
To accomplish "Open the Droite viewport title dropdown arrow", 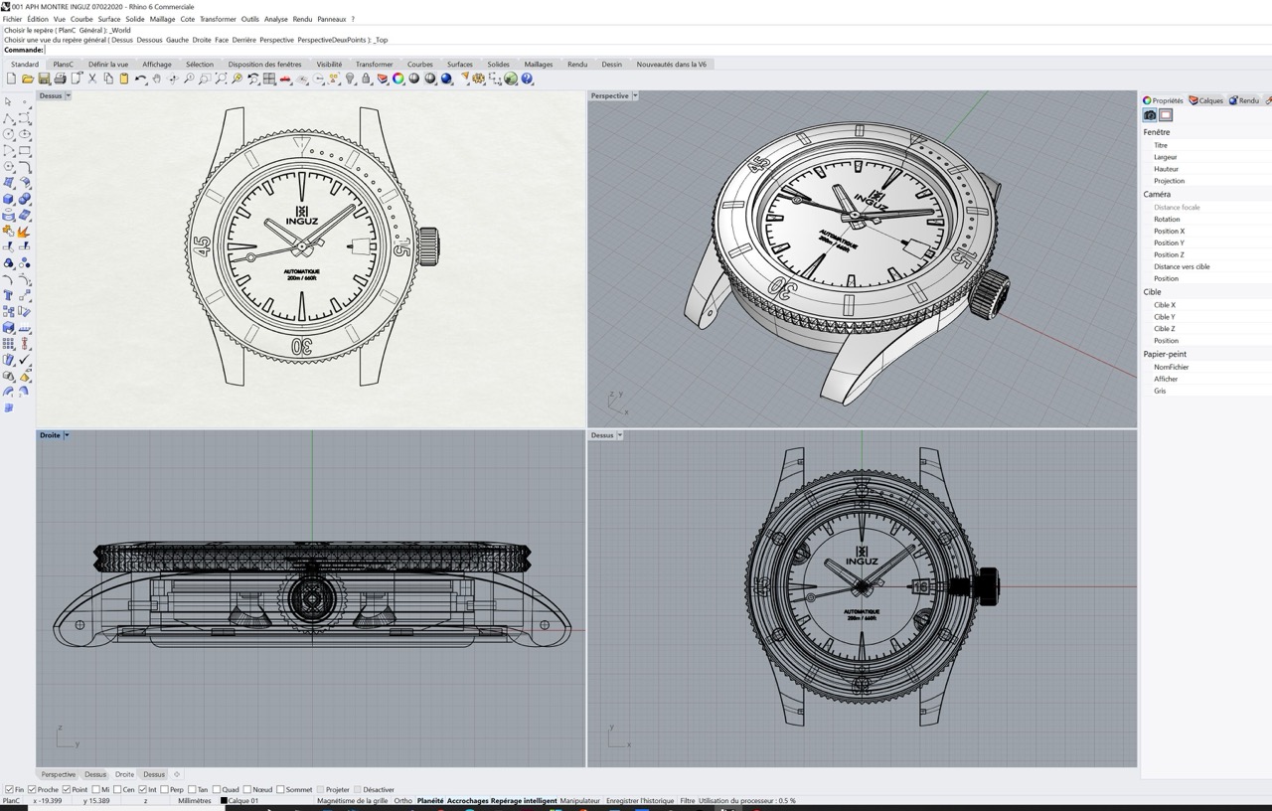I will tap(67, 435).
